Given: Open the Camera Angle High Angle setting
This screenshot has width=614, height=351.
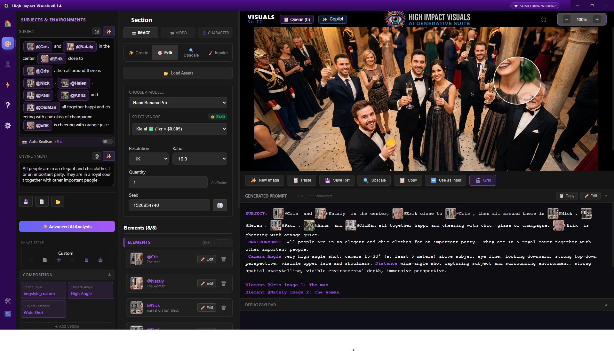Looking at the screenshot, I should click(x=91, y=290).
